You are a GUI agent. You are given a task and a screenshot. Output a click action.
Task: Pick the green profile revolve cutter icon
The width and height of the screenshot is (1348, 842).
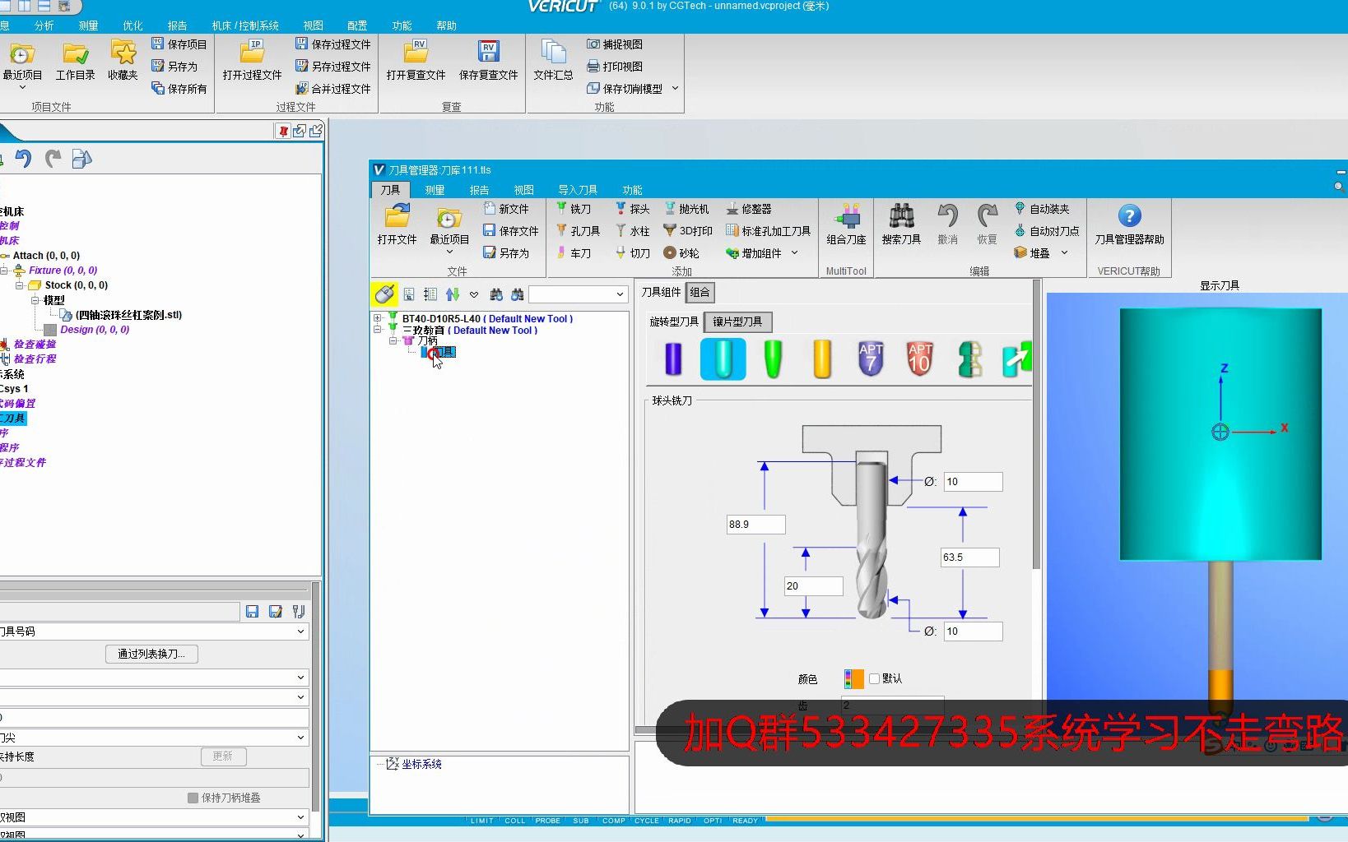click(969, 359)
